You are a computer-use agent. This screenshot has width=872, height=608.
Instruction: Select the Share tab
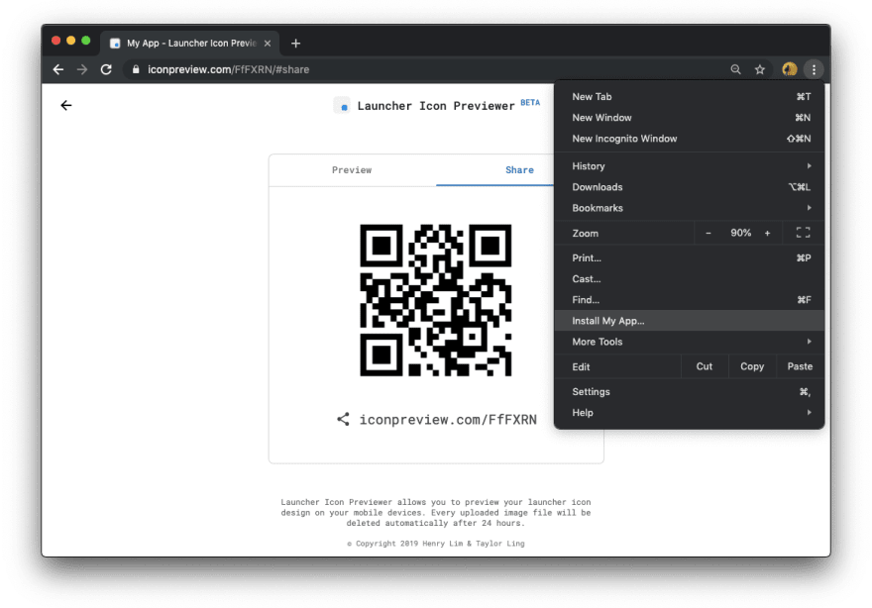[x=519, y=170]
